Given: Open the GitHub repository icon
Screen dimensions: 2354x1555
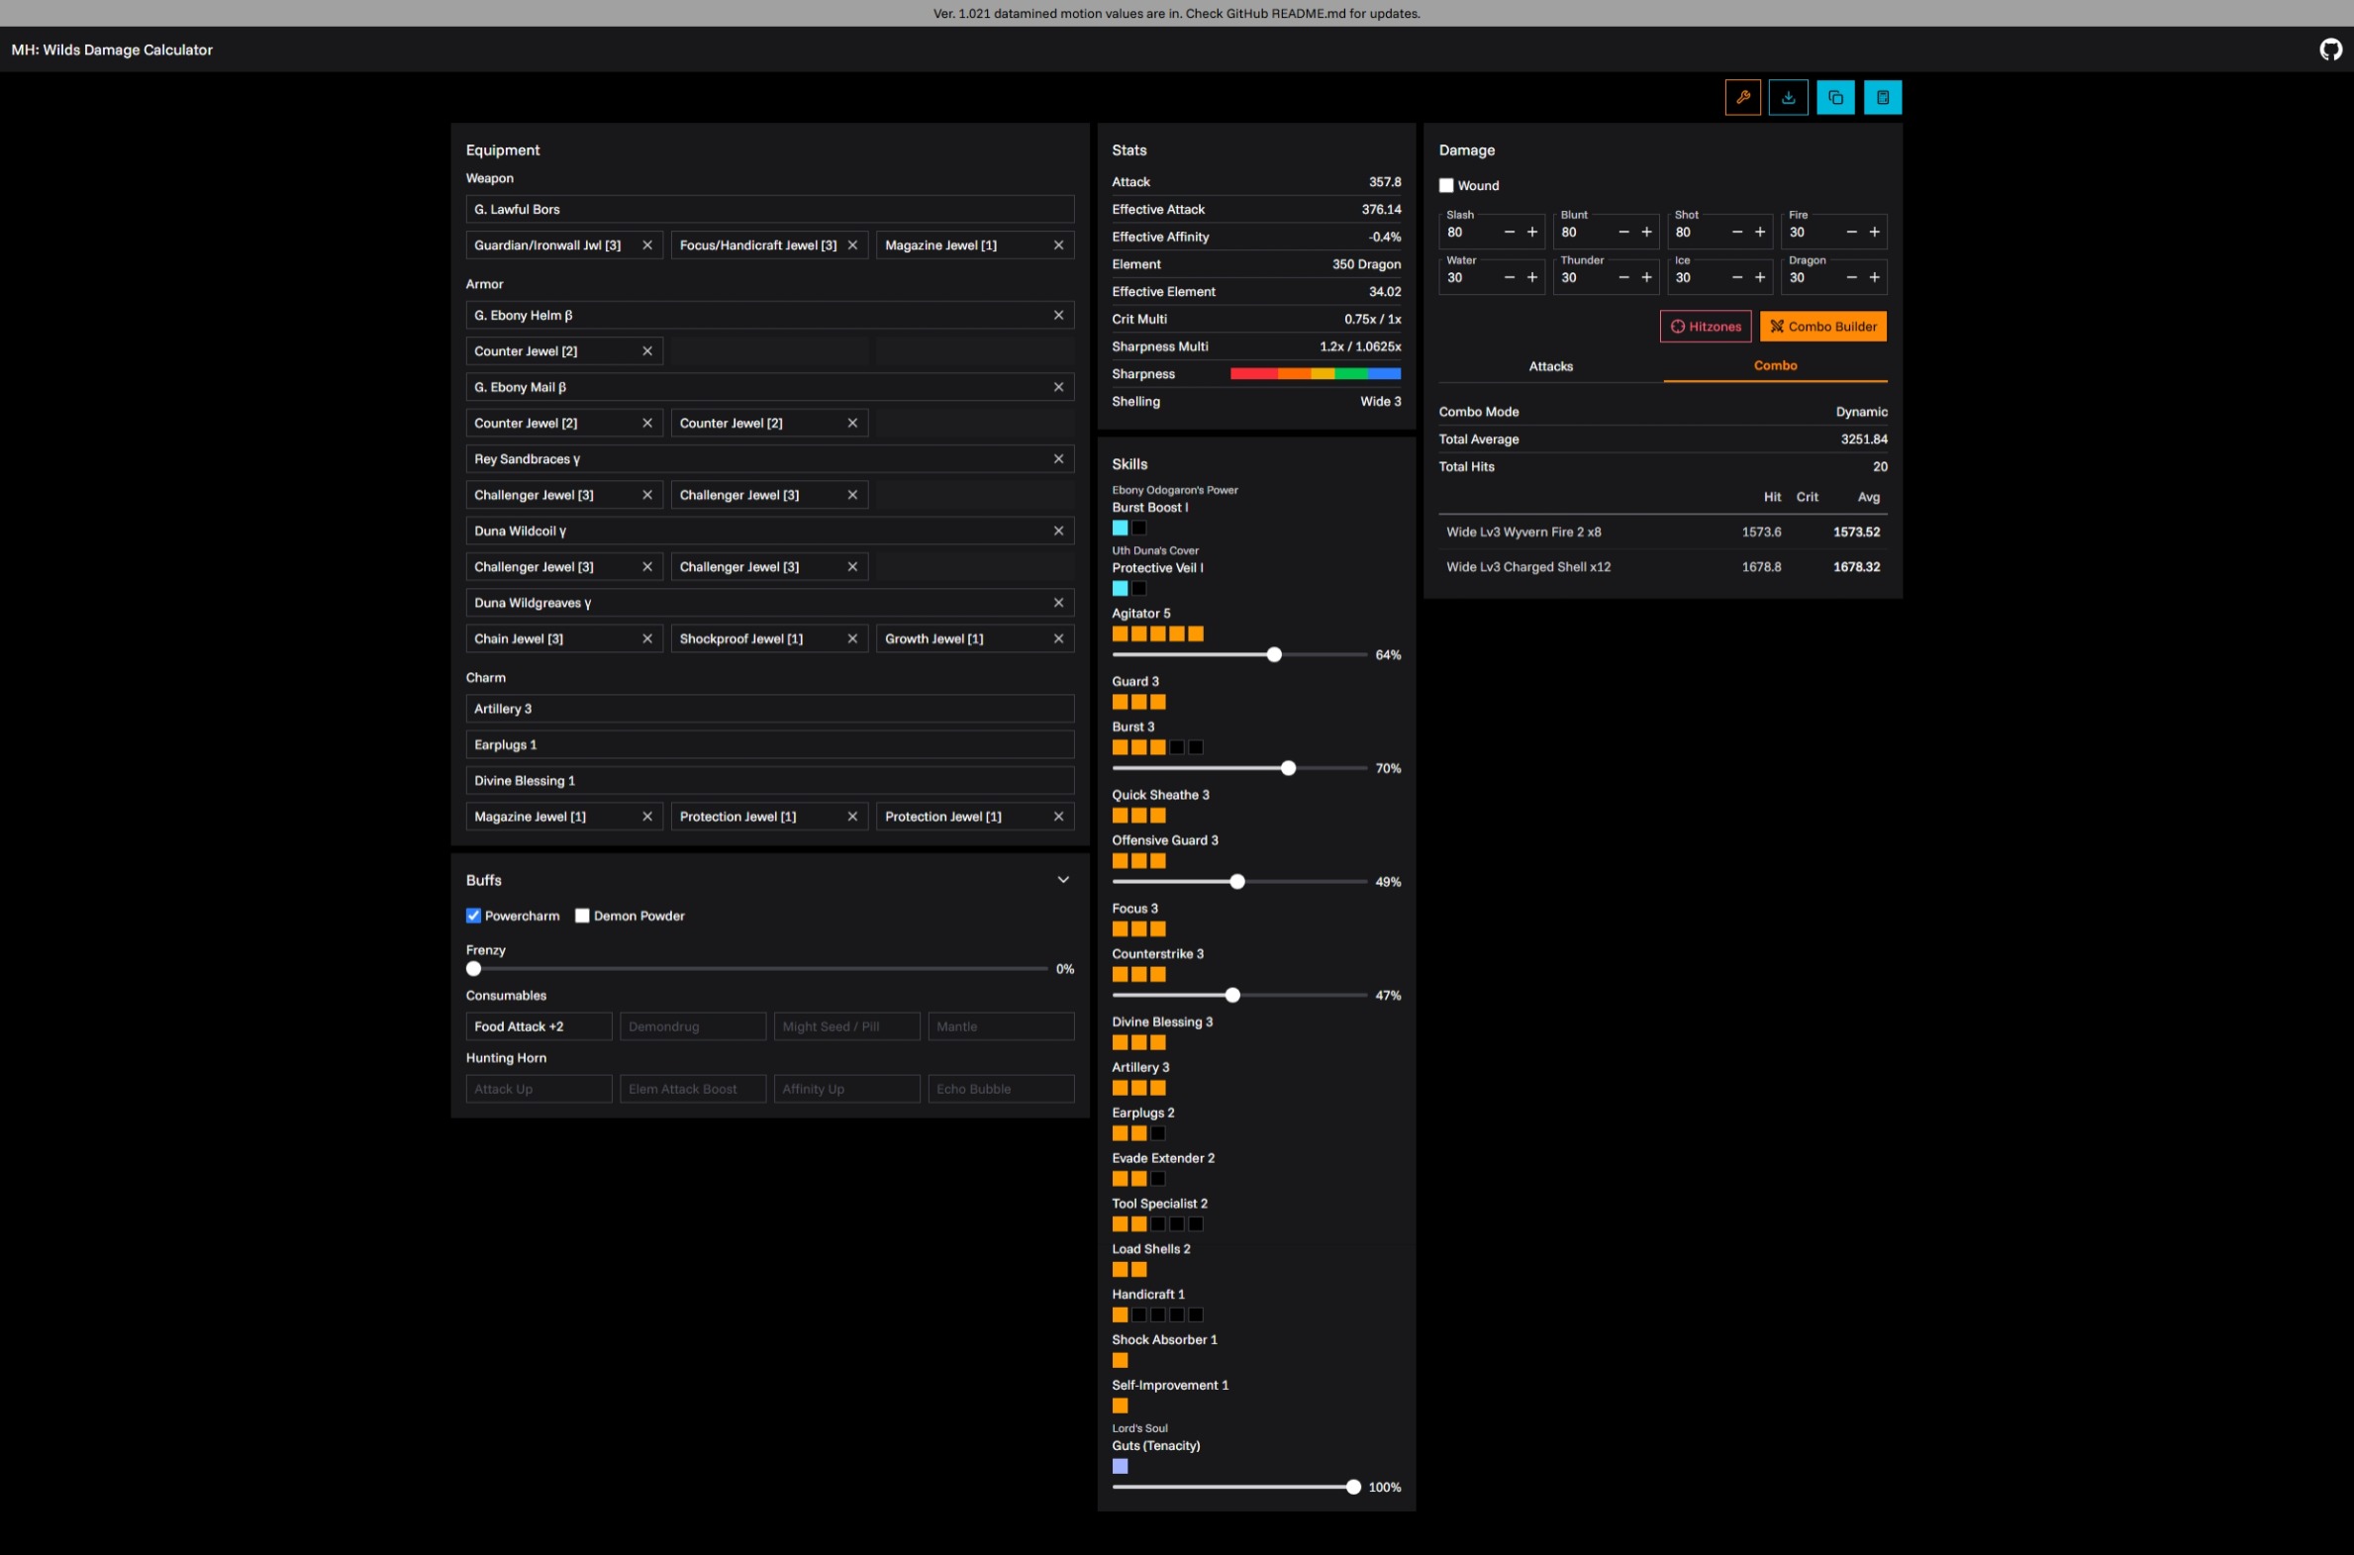Looking at the screenshot, I should 2330,49.
